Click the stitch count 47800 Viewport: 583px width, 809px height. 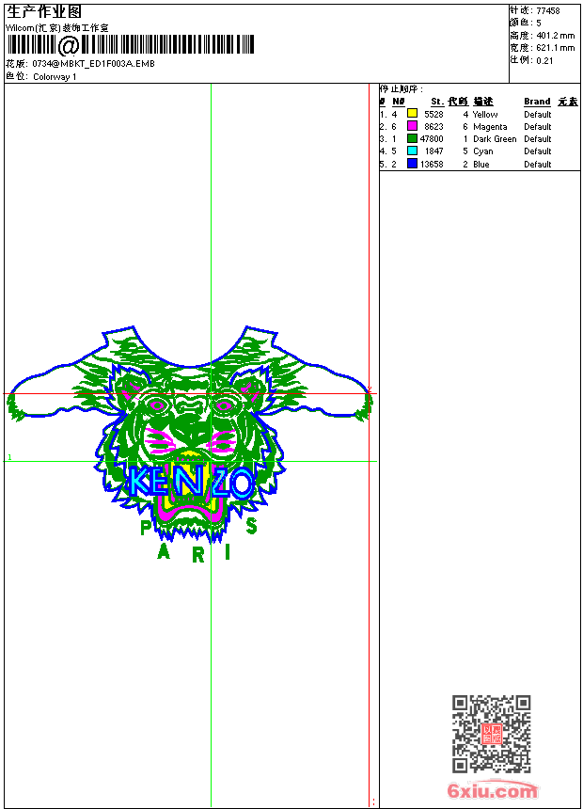coord(432,139)
